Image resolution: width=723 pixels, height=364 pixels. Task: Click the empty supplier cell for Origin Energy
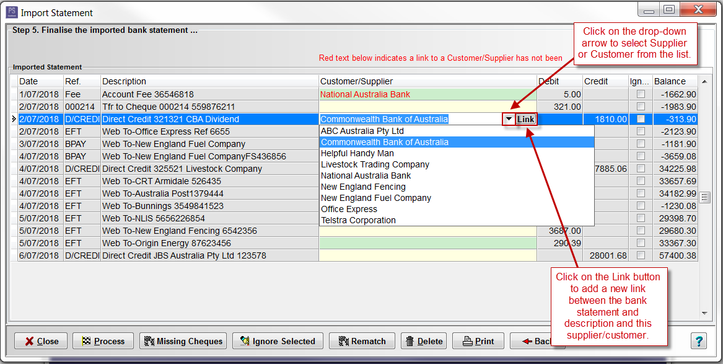(427, 243)
